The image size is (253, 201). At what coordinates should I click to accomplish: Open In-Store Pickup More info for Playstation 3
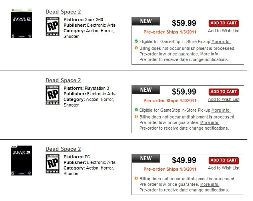[221, 110]
